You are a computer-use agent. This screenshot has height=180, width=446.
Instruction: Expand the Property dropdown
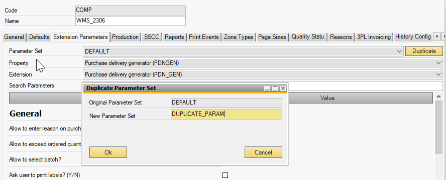point(438,63)
